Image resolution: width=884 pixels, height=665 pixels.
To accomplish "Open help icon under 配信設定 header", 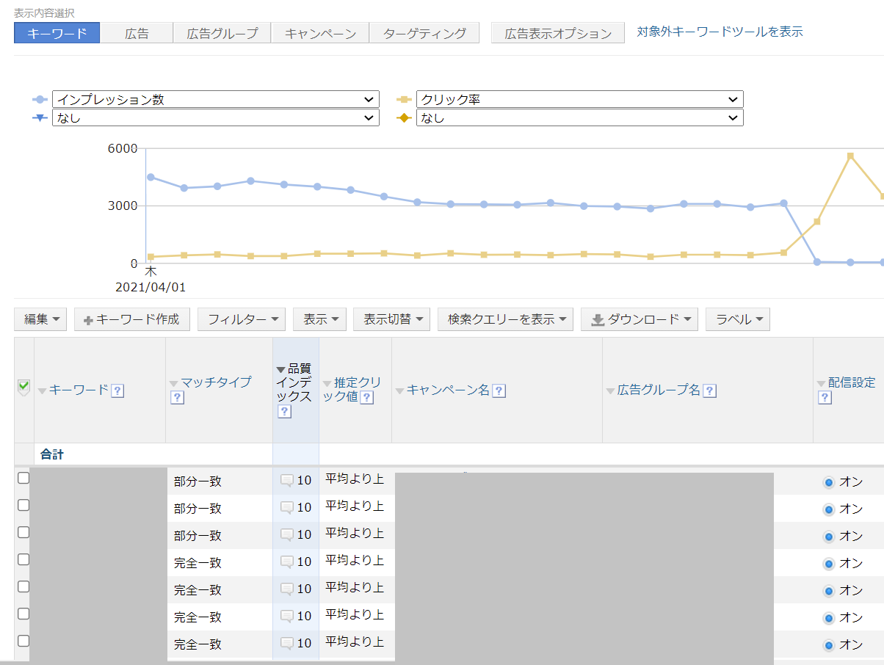I will 825,397.
